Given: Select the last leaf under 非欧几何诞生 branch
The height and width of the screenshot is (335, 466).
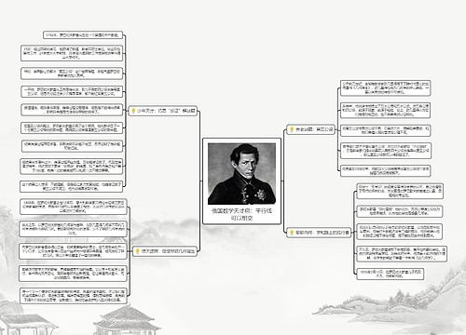Looking at the screenshot, I should (x=74, y=296).
